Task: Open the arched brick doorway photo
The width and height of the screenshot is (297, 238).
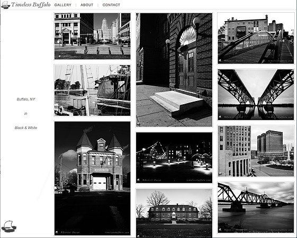Action: coord(174,70)
